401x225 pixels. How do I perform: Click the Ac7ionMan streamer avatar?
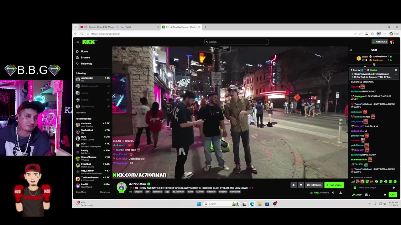(x=122, y=187)
